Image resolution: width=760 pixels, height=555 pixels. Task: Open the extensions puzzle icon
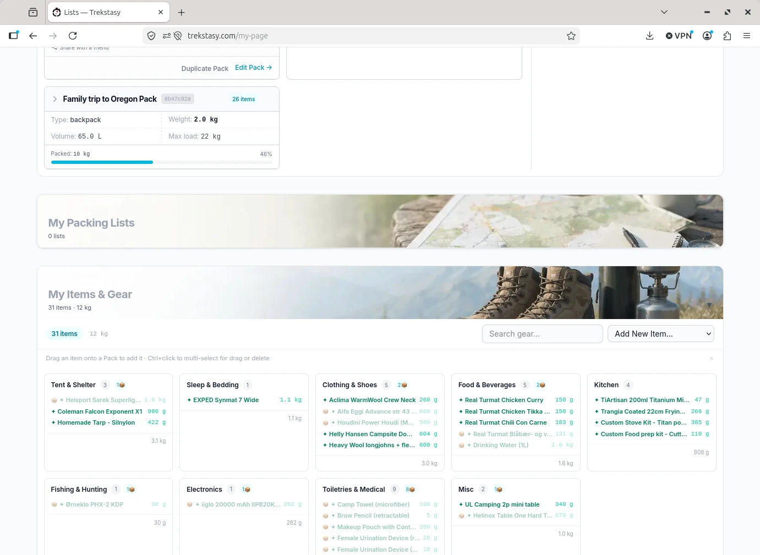[727, 36]
